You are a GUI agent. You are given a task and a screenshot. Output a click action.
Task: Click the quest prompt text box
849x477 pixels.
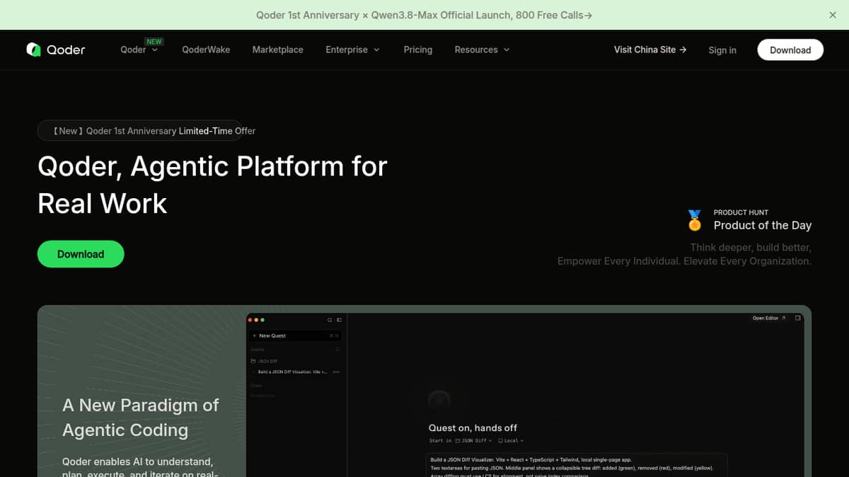[578, 464]
